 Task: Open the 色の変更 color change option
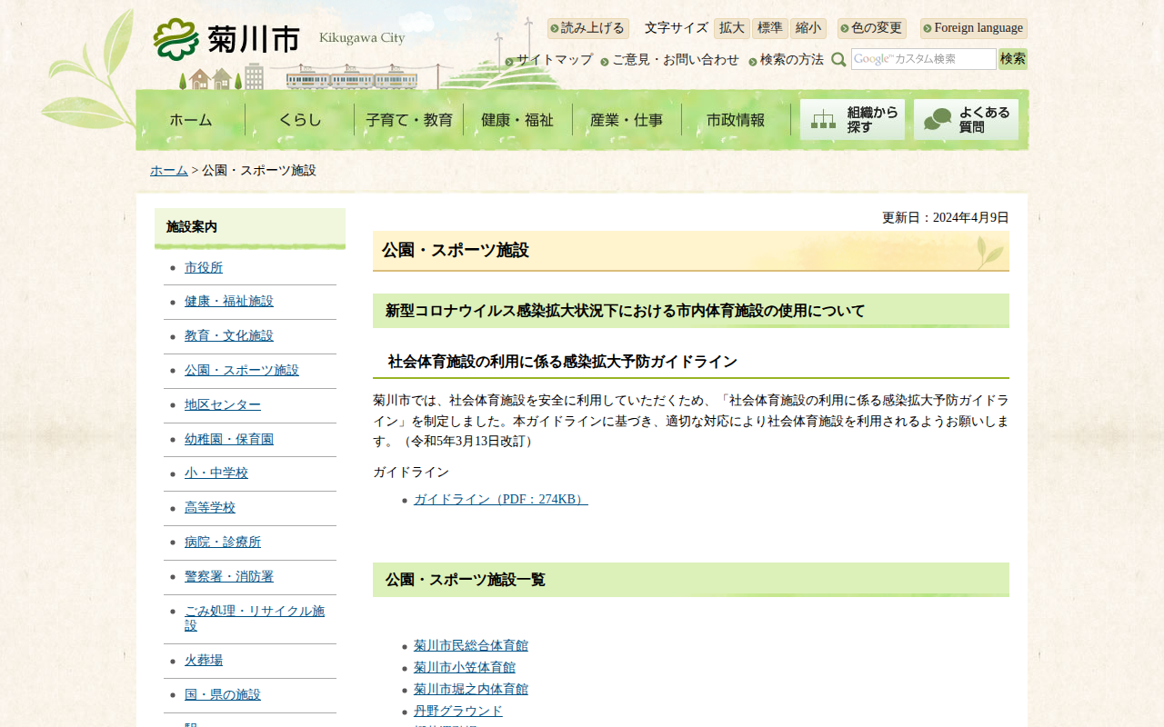point(872,28)
